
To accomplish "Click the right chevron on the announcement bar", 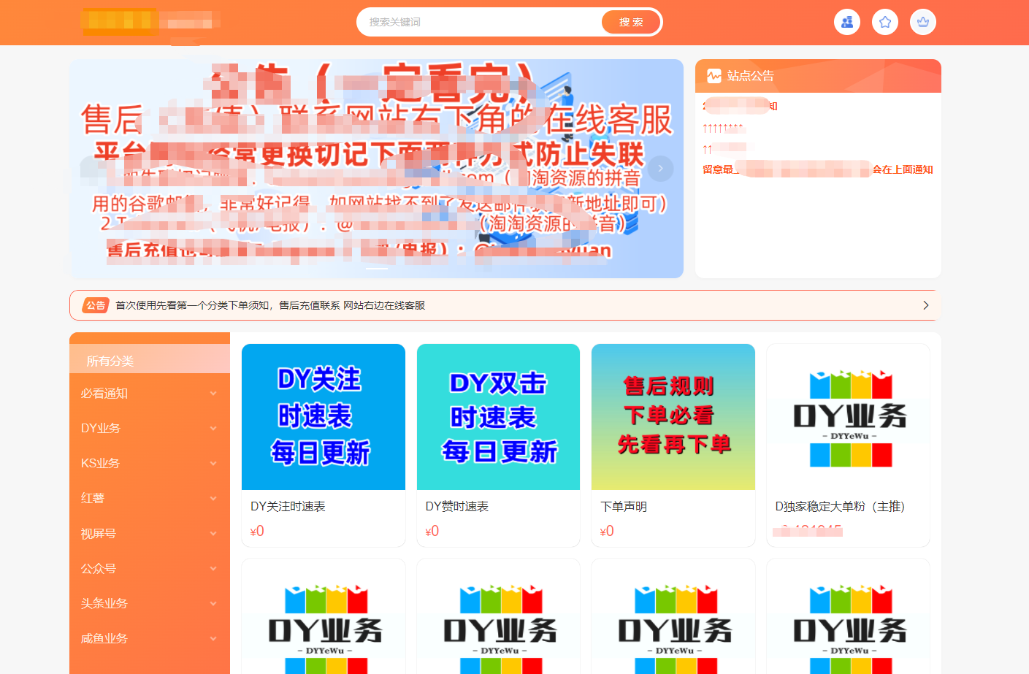I will (925, 305).
